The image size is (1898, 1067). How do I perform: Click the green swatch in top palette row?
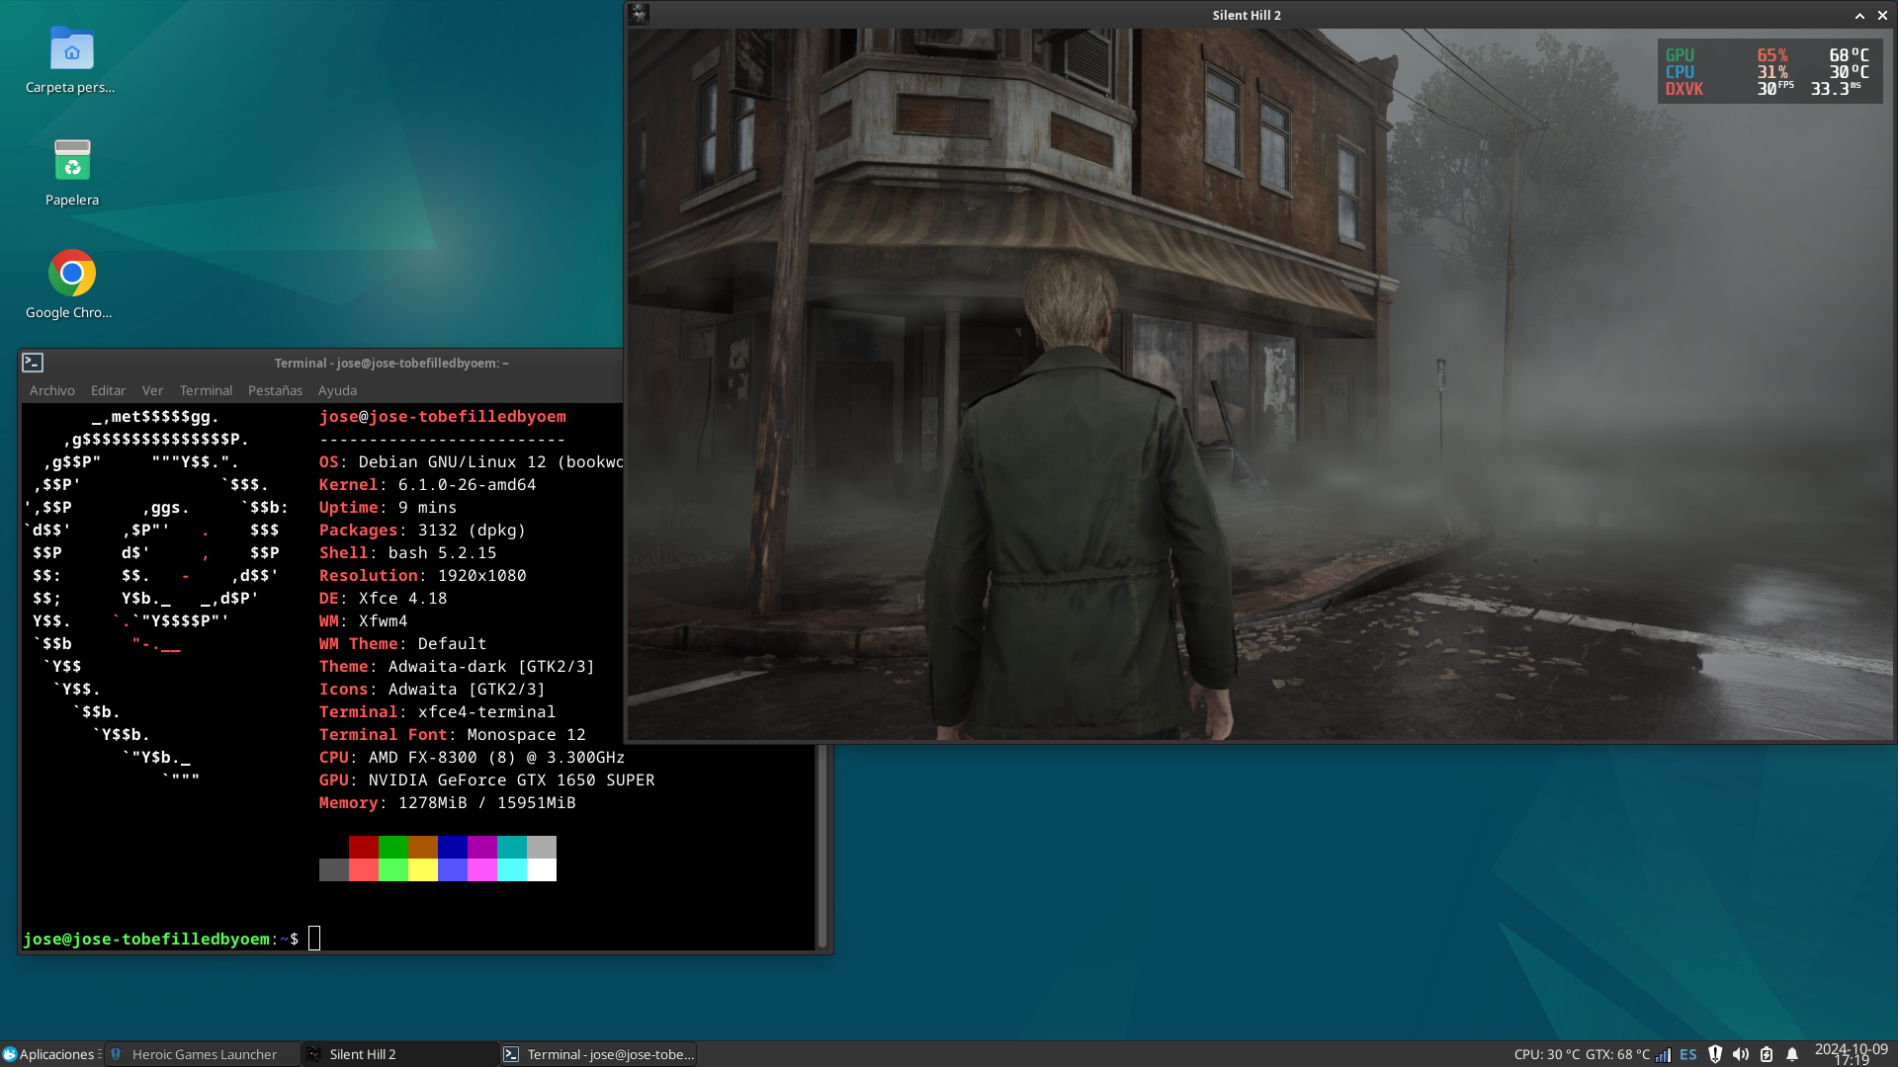tap(393, 847)
